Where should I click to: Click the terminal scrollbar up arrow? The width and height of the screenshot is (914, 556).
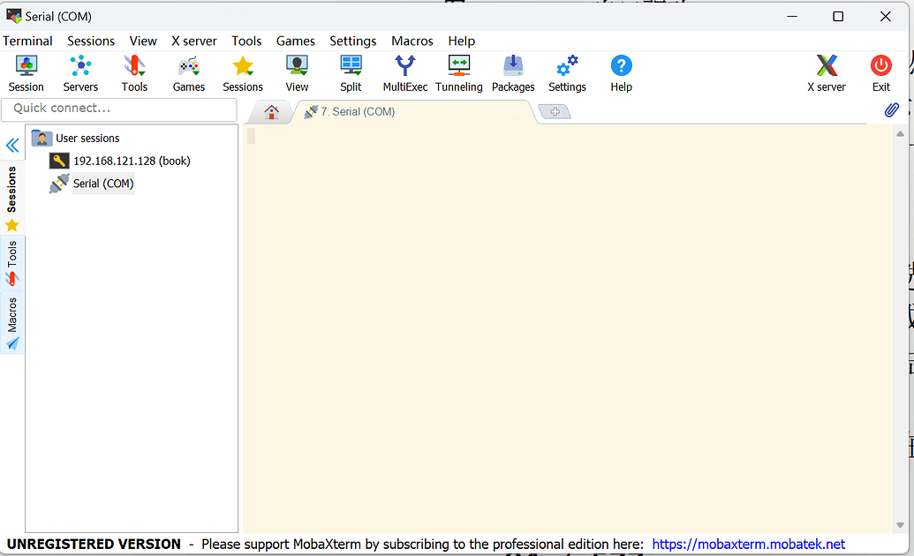[900, 134]
